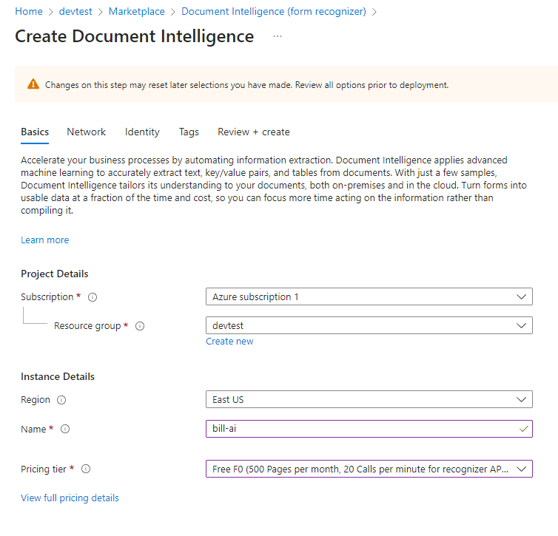Click the warning triangle icon in banner
The height and width of the screenshot is (536, 558).
(33, 84)
